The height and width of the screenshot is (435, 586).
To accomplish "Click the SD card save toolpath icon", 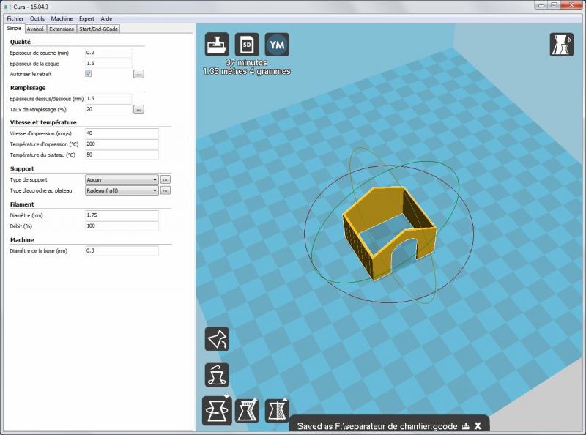I will (x=247, y=45).
